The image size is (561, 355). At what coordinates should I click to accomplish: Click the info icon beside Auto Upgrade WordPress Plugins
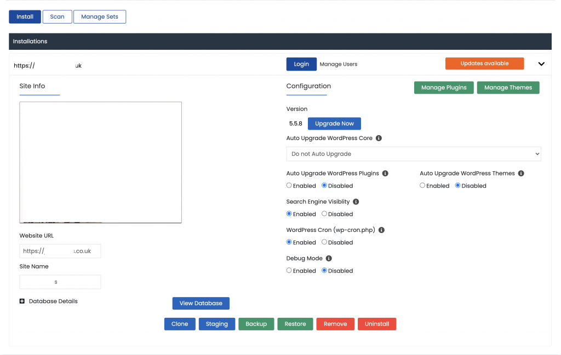coord(385,173)
